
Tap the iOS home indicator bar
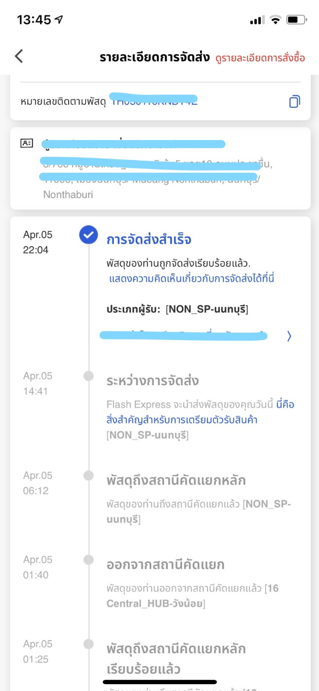pyautogui.click(x=159, y=682)
